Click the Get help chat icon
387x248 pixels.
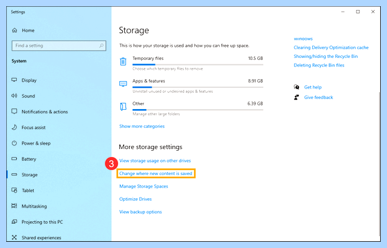(296, 87)
